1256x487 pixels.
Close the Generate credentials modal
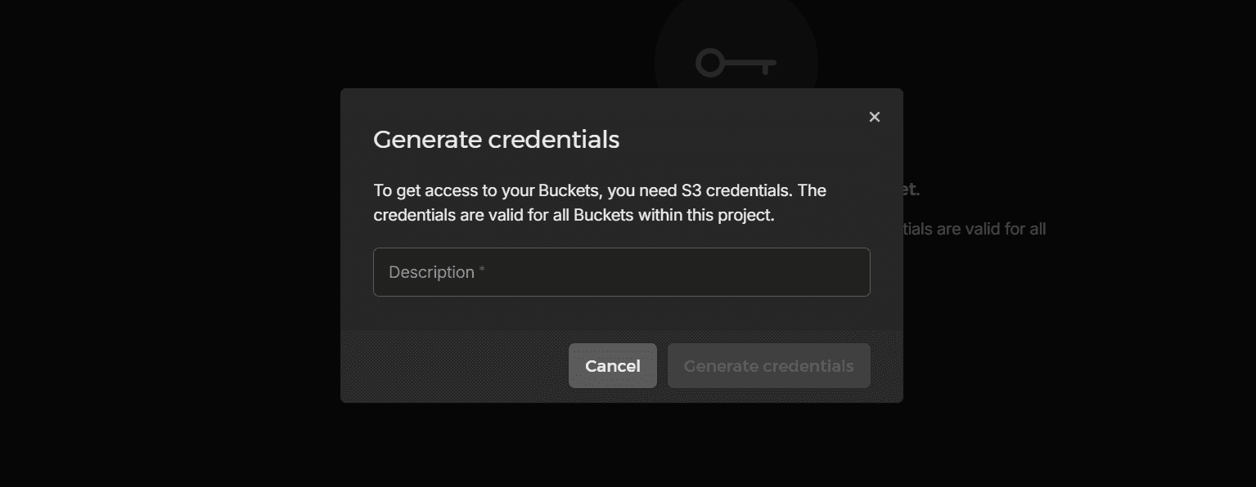pos(874,117)
